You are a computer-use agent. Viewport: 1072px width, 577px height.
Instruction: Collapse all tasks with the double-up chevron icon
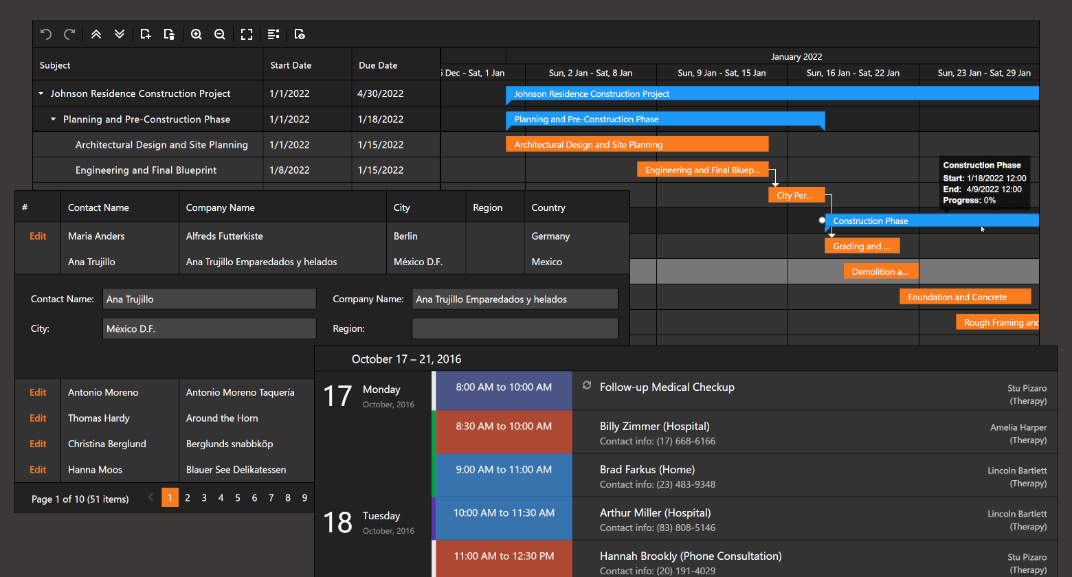tap(96, 34)
